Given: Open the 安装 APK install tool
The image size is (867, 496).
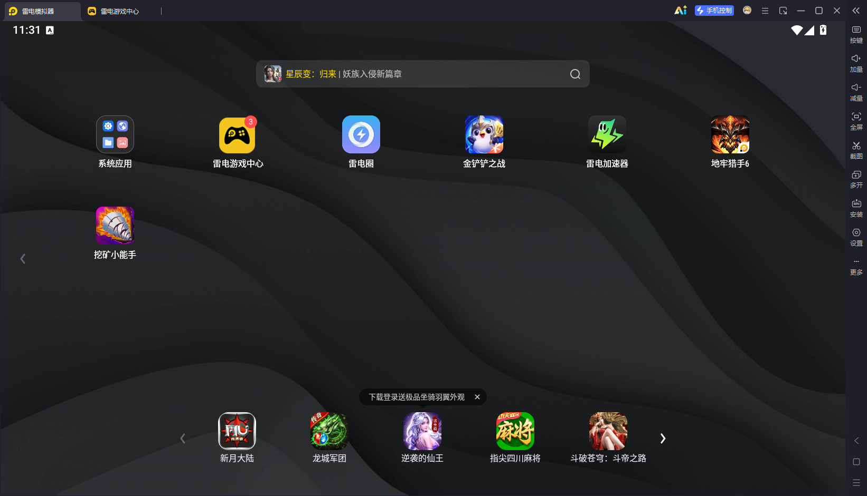Looking at the screenshot, I should (x=856, y=208).
